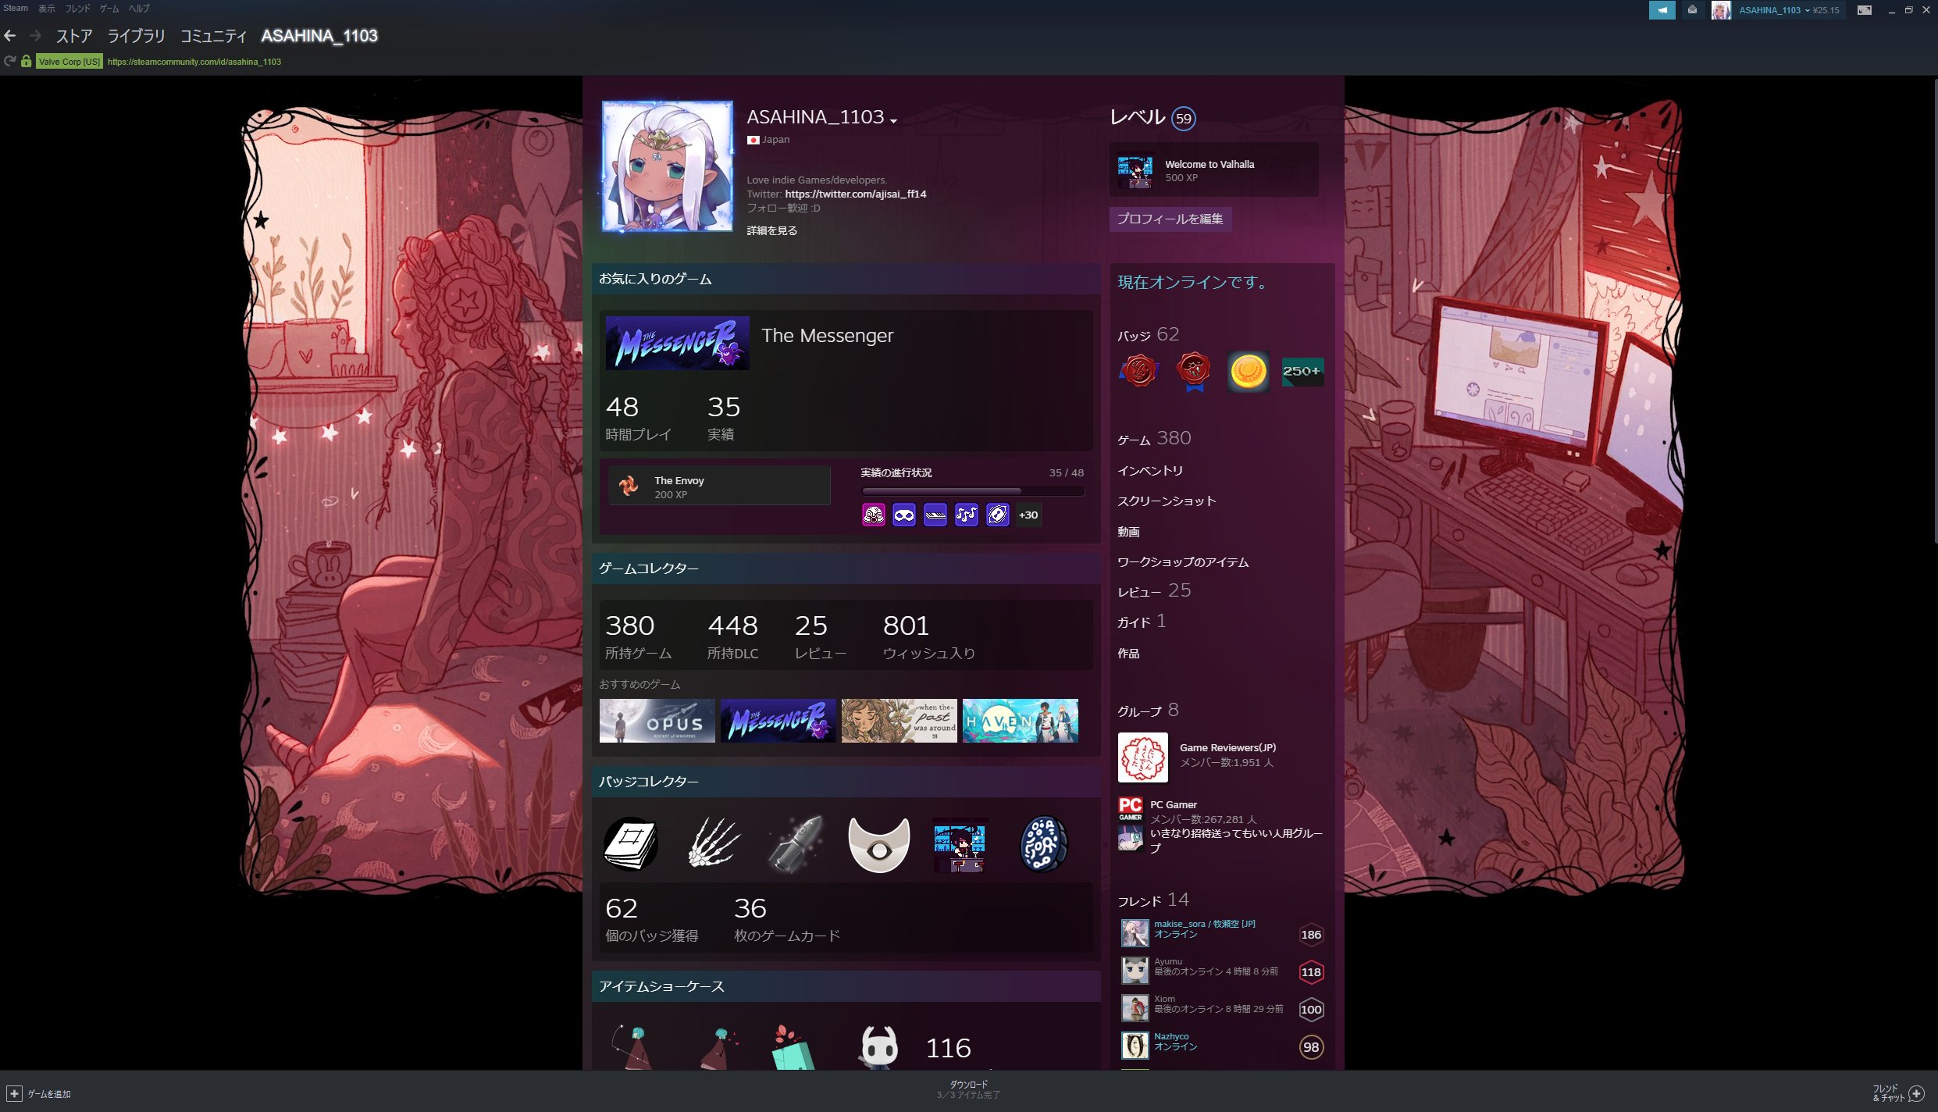Click the プロフィールを編集 button

[1170, 219]
